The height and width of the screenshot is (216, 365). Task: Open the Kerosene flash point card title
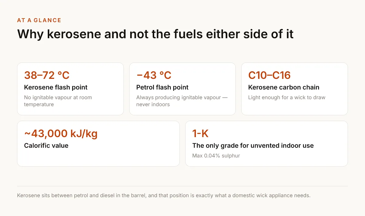click(x=56, y=87)
